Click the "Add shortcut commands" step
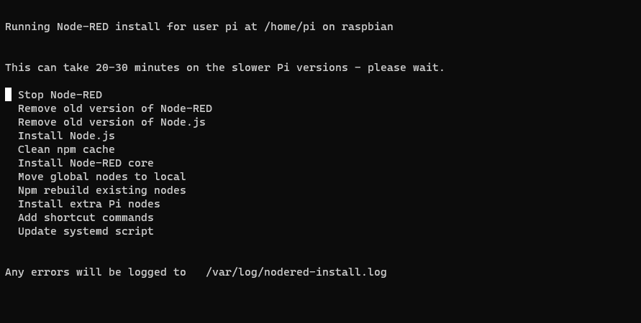Viewport: 641px width, 323px height. coord(86,217)
